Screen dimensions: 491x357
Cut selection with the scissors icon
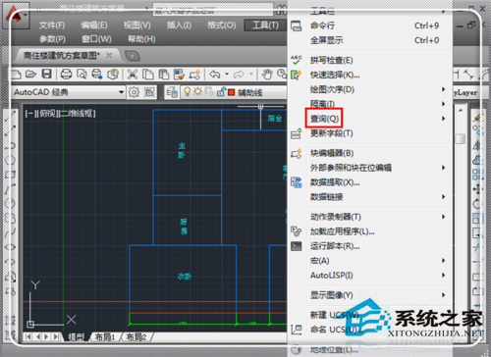133,75
